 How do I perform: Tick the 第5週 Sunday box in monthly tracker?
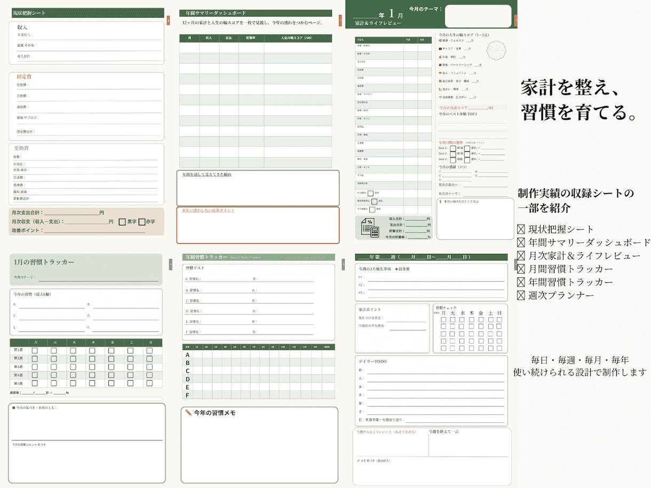pyautogui.click(x=150, y=383)
